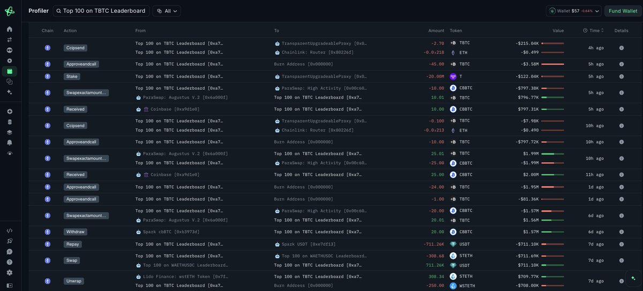Click the -$122.04K value cell
This screenshot has width=643, height=291.
(x=527, y=76)
